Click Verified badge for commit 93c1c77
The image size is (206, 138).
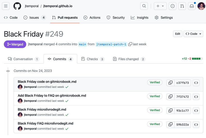click(155, 110)
